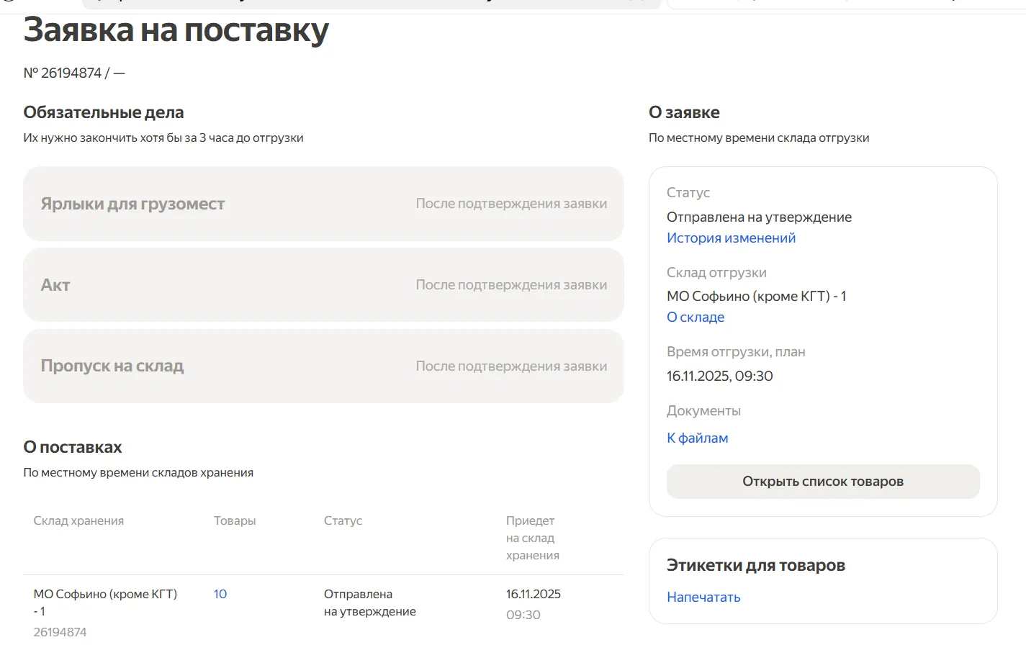
Task: Open the goods count link 10
Action: pos(220,595)
